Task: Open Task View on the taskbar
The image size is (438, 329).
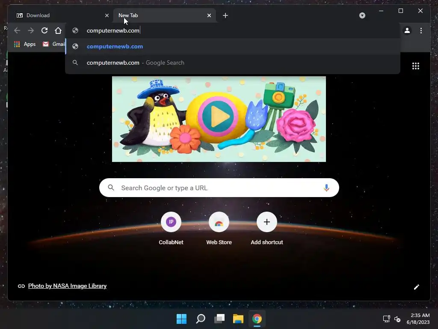Action: tap(219, 319)
